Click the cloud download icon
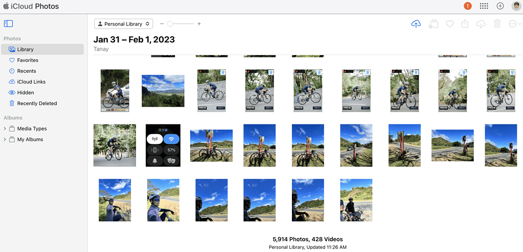The image size is (523, 252). (x=481, y=24)
